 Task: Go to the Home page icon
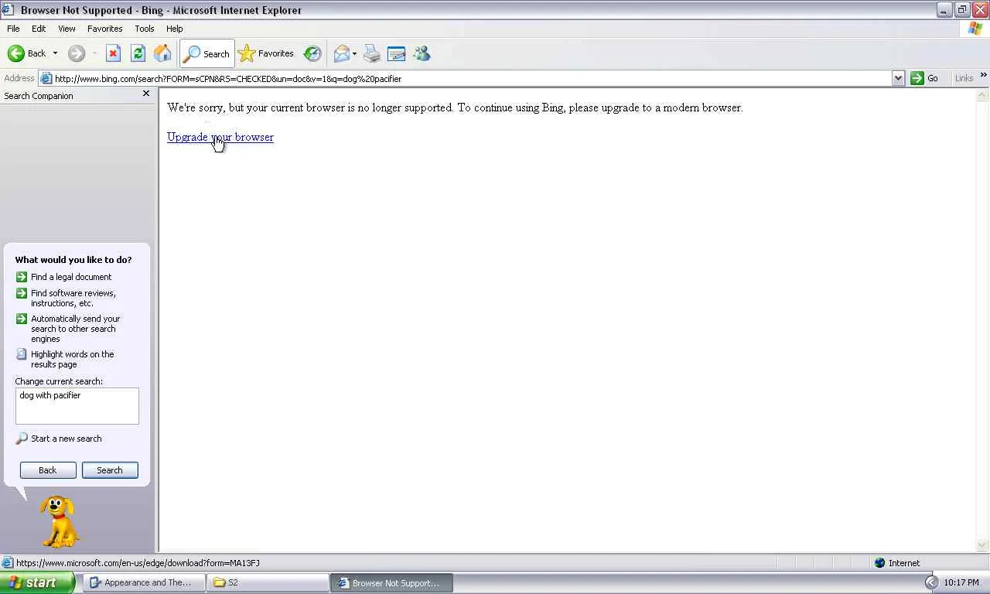pyautogui.click(x=162, y=53)
